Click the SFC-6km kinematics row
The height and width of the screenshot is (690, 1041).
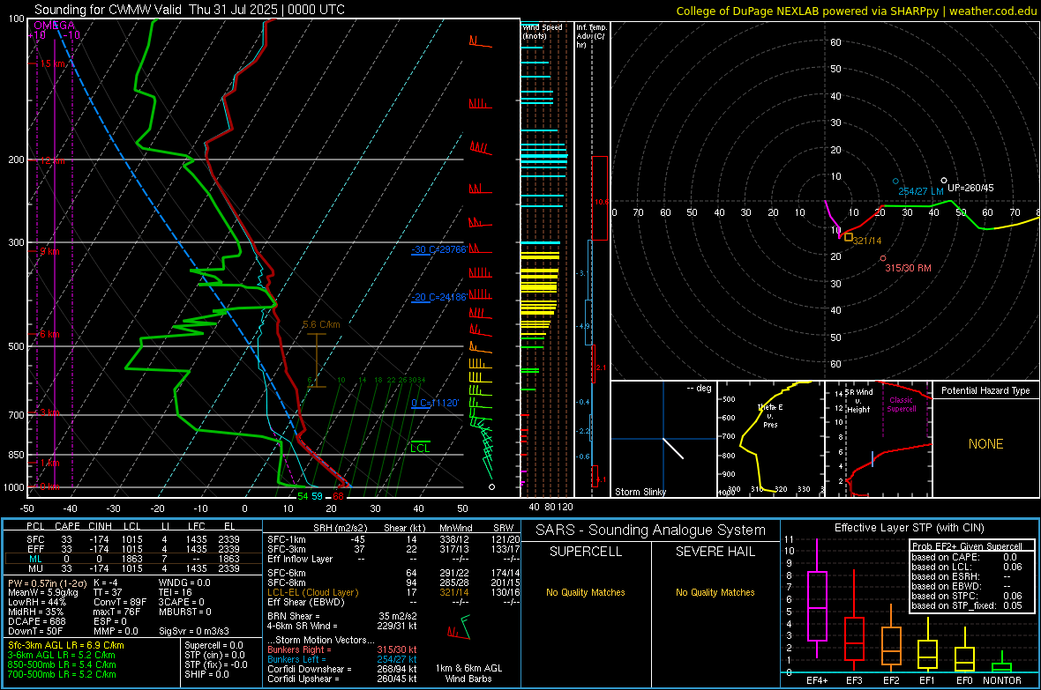pos(393,573)
